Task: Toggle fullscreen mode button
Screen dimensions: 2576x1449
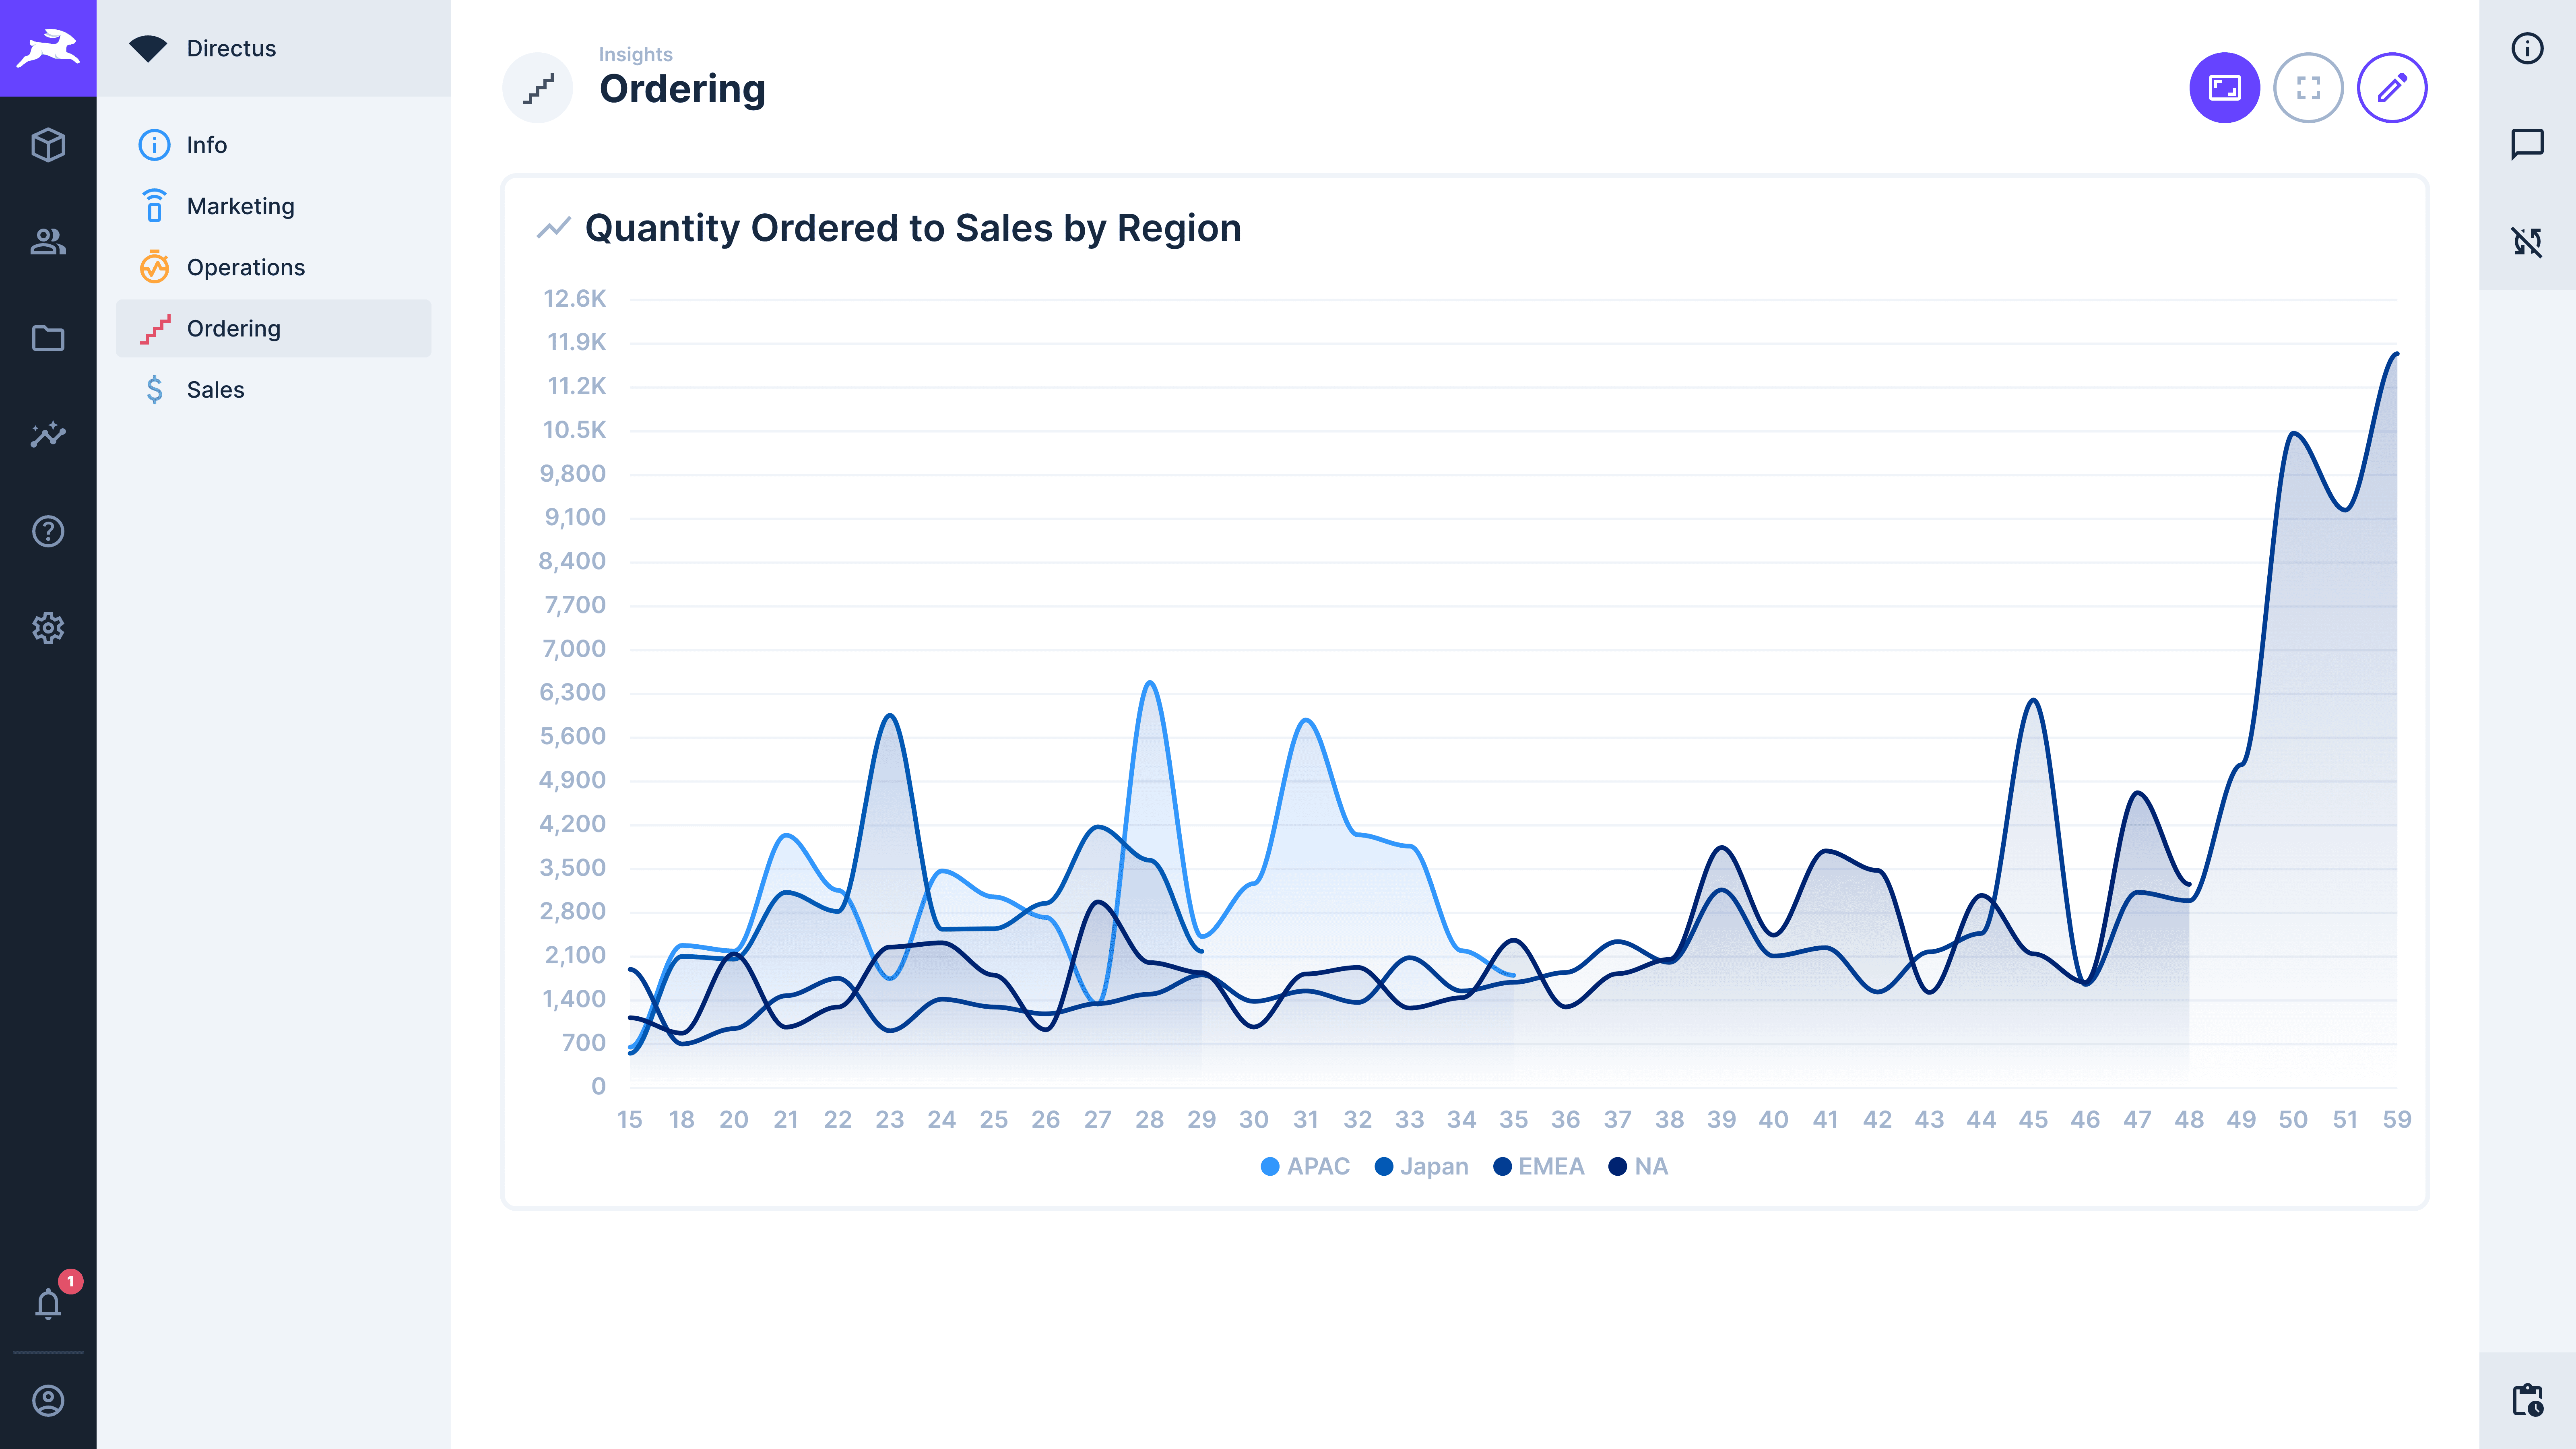Action: click(x=2308, y=88)
